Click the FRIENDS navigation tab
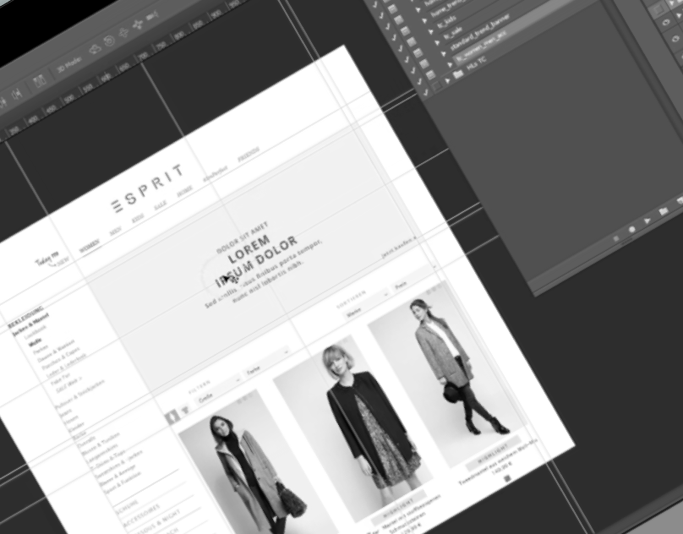This screenshot has width=683, height=534. 249,155
